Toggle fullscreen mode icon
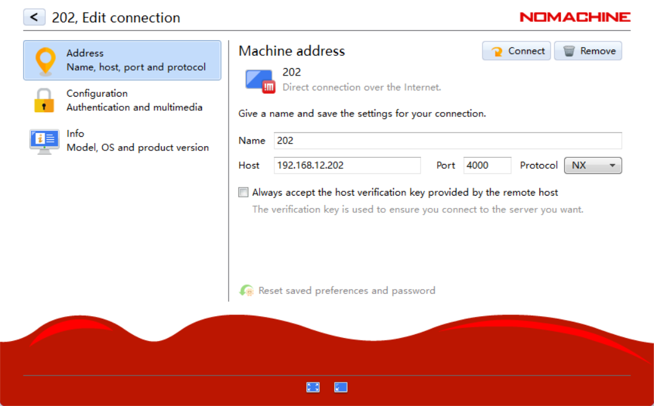 click(x=313, y=387)
